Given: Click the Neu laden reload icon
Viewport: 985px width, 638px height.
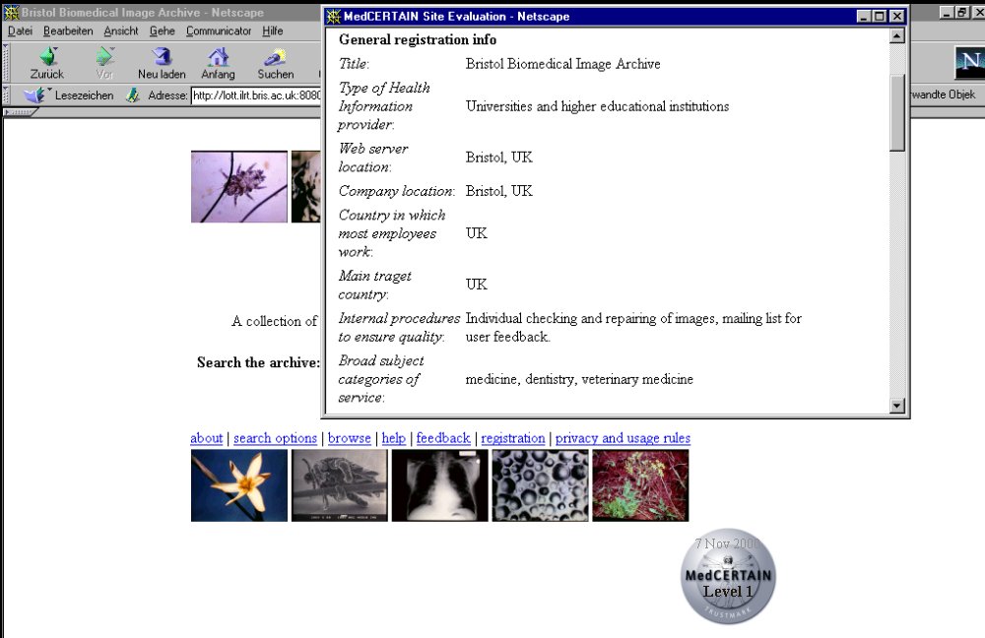Looking at the screenshot, I should 162,57.
